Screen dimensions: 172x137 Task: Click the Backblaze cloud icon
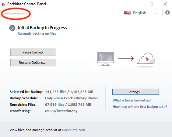tap(146, 58)
